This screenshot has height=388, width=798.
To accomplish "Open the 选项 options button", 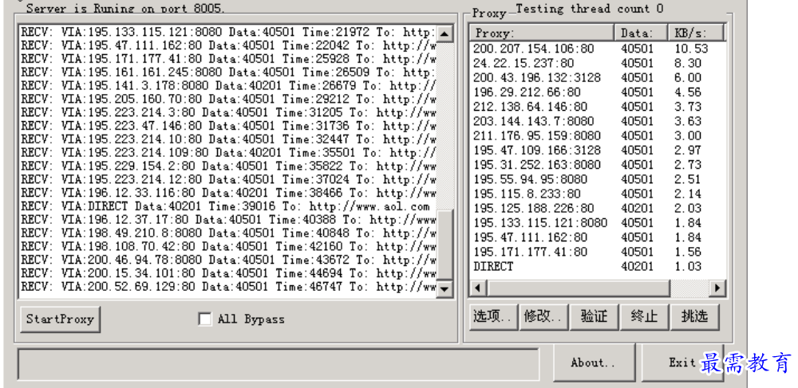I will (x=493, y=317).
